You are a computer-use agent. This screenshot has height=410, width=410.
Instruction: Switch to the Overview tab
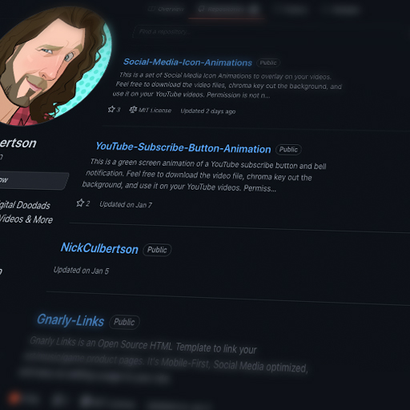pos(166,9)
